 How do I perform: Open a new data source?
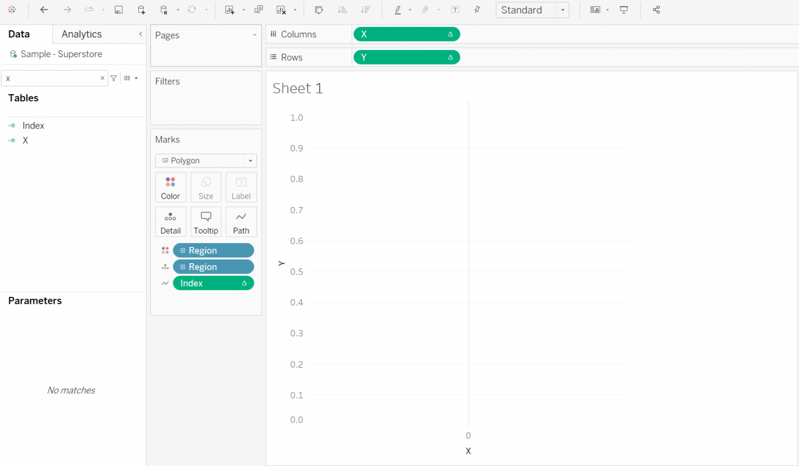(141, 10)
